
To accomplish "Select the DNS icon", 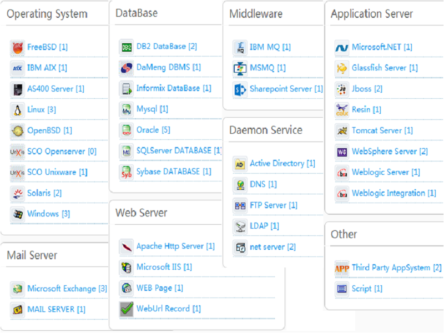I will point(240,185).
